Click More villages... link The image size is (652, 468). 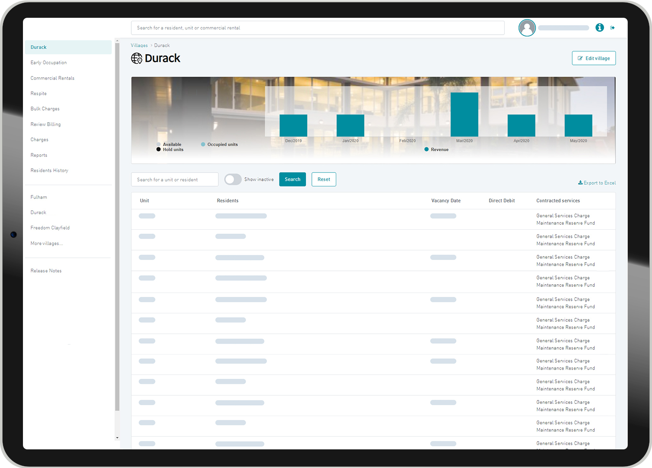point(46,244)
